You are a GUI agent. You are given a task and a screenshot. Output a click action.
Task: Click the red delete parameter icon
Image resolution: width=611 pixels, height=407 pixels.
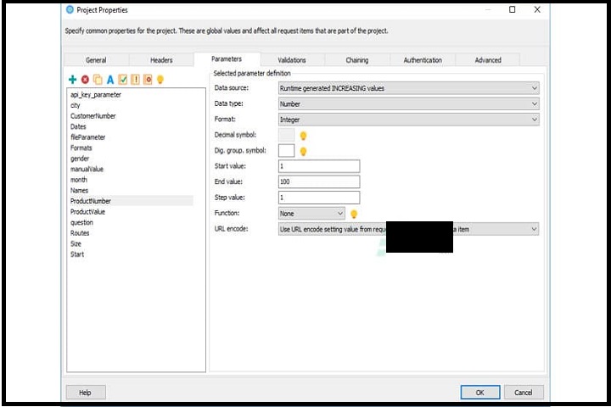tap(85, 80)
